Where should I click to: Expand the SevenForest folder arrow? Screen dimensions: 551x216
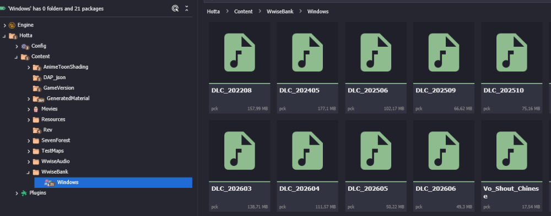pos(29,141)
